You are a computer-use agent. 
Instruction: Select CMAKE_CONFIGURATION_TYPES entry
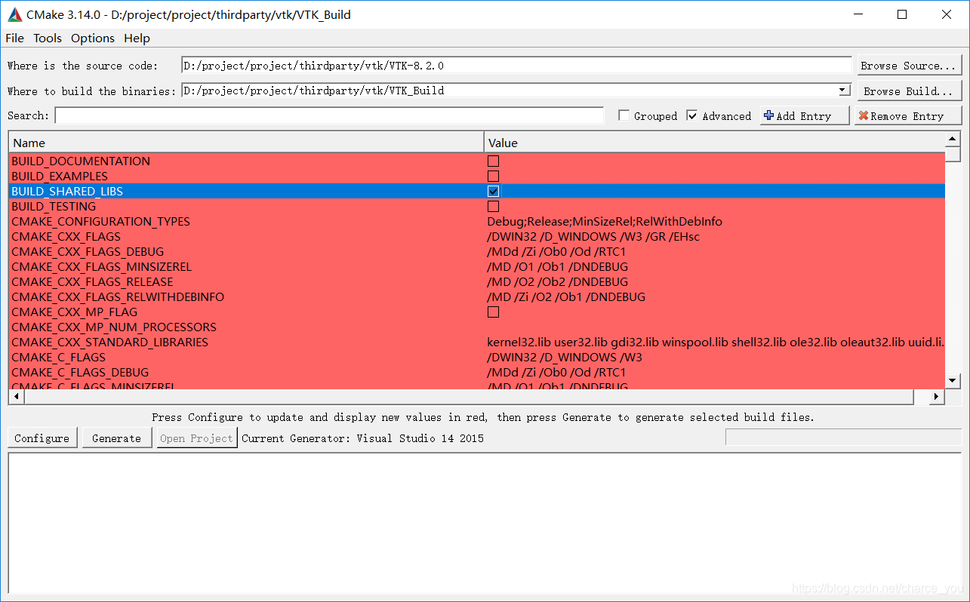(x=100, y=221)
